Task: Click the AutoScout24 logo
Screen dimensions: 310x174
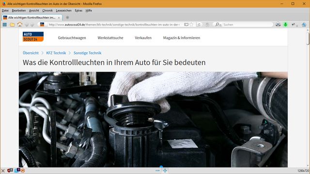Action: 33,37
